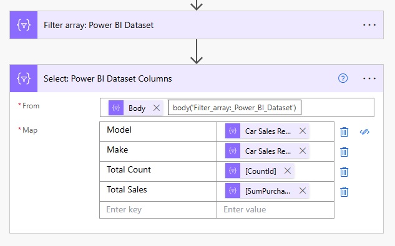395x246 pixels.
Task: Delete the Total Sales map row
Action: [x=344, y=192]
